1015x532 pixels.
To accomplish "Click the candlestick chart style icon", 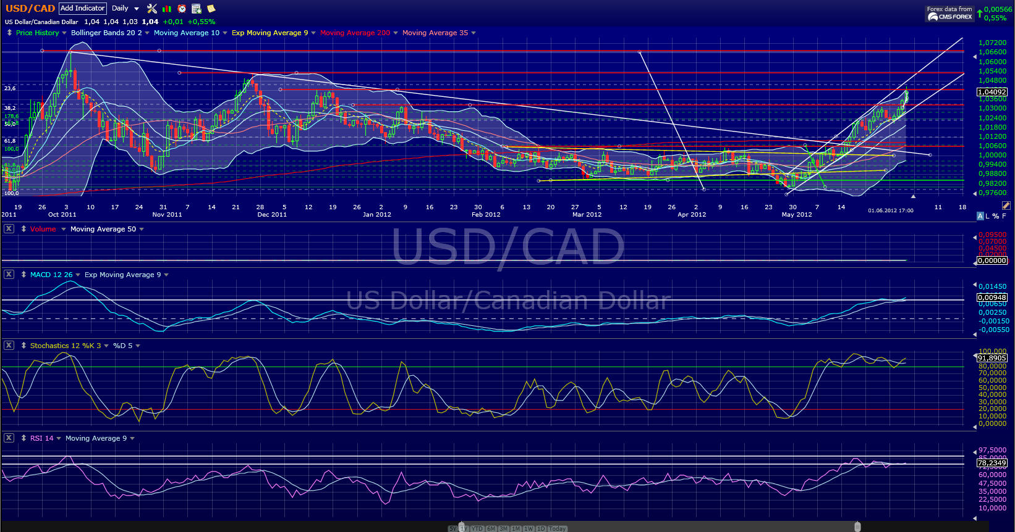I will [x=167, y=9].
